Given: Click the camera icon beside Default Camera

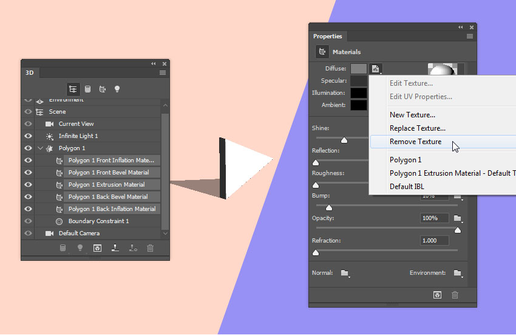Looking at the screenshot, I should point(49,233).
